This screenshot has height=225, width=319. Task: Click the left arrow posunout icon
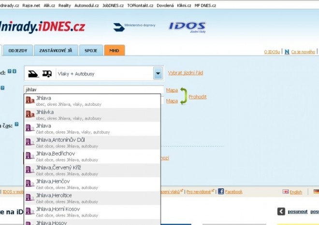(x=281, y=211)
